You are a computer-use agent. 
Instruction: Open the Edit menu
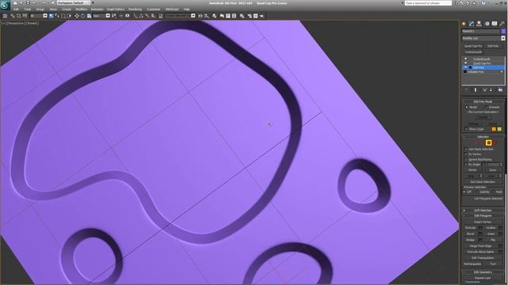click(x=16, y=9)
